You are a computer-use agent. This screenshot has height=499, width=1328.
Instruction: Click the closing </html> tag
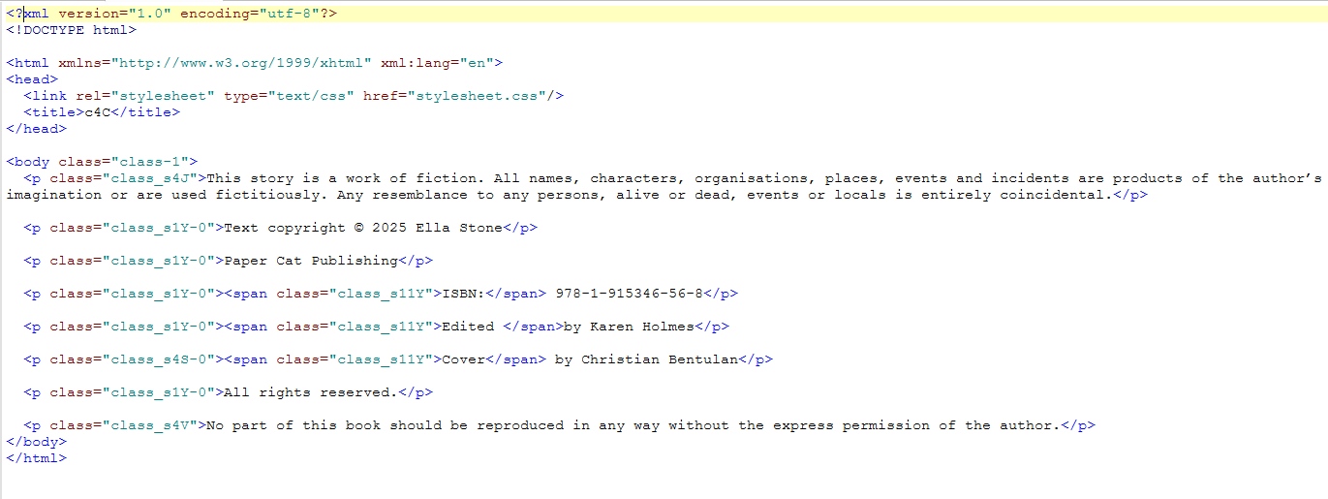click(37, 458)
